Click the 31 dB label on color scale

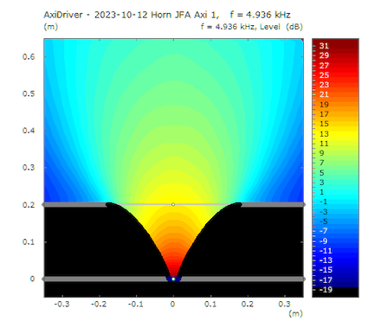(x=324, y=46)
